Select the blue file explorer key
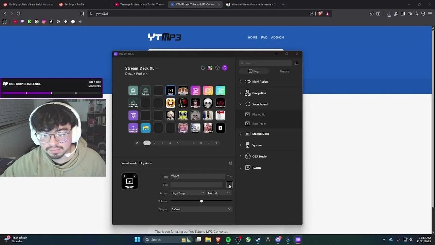The height and width of the screenshot is (245, 435). click(145, 128)
